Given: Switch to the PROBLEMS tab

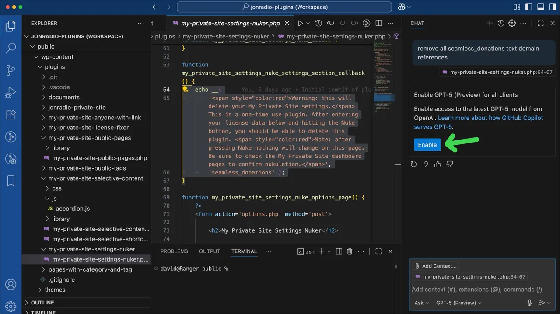Looking at the screenshot, I should (x=174, y=251).
